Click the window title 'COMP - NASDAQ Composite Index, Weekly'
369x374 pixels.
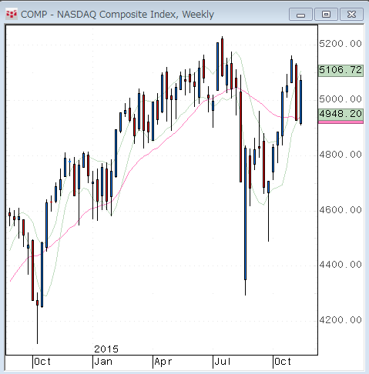117,15
